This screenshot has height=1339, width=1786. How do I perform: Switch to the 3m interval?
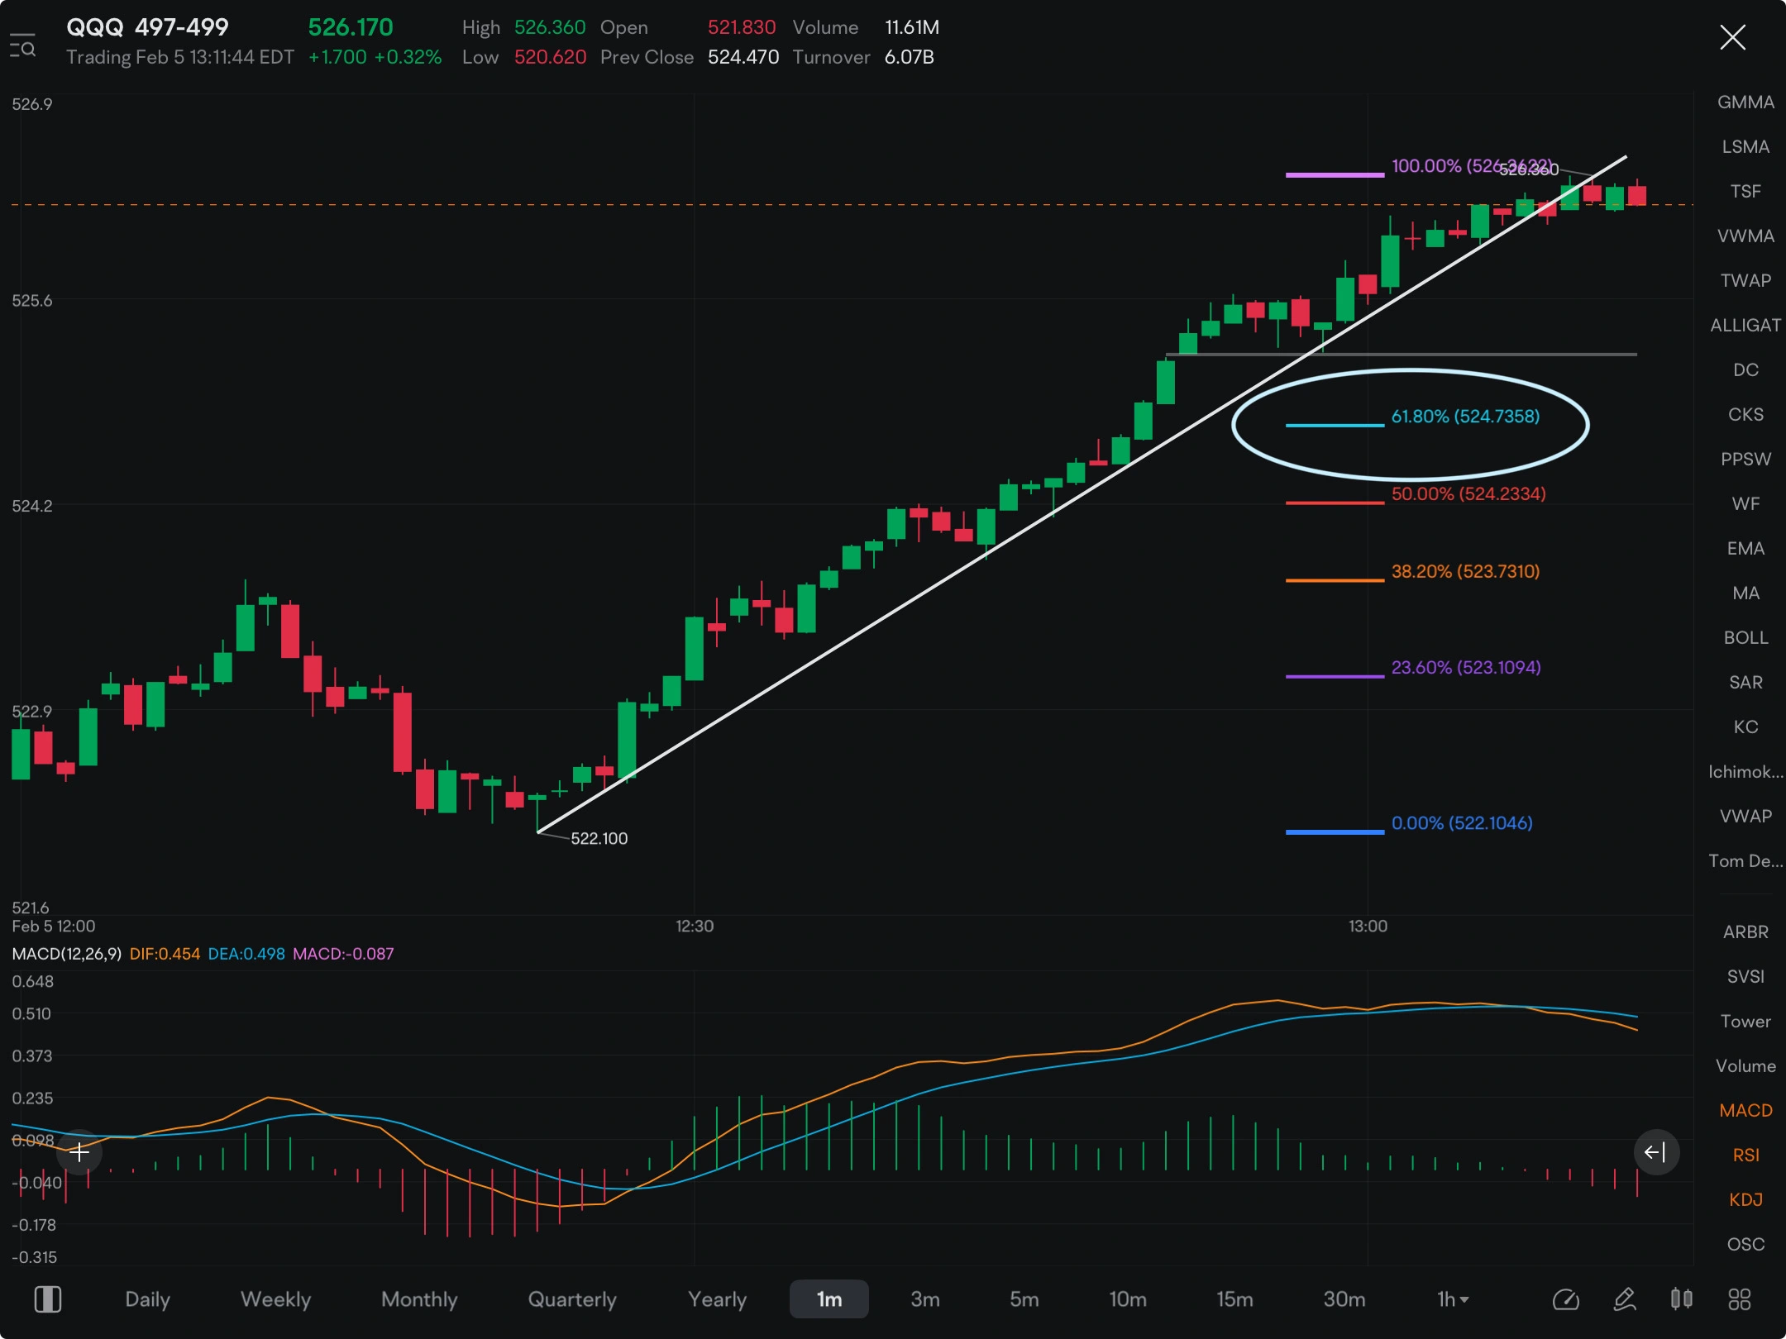(925, 1299)
